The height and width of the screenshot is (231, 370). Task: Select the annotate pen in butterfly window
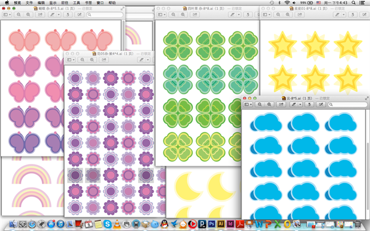tap(52, 15)
